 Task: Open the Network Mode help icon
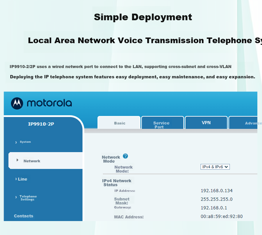click(125, 156)
